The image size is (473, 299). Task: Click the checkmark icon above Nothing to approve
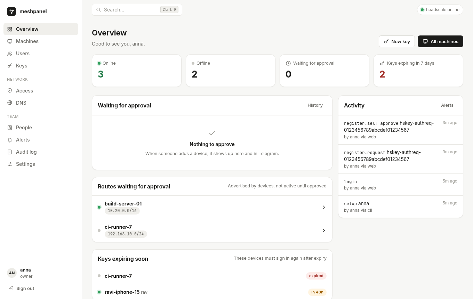[212, 133]
